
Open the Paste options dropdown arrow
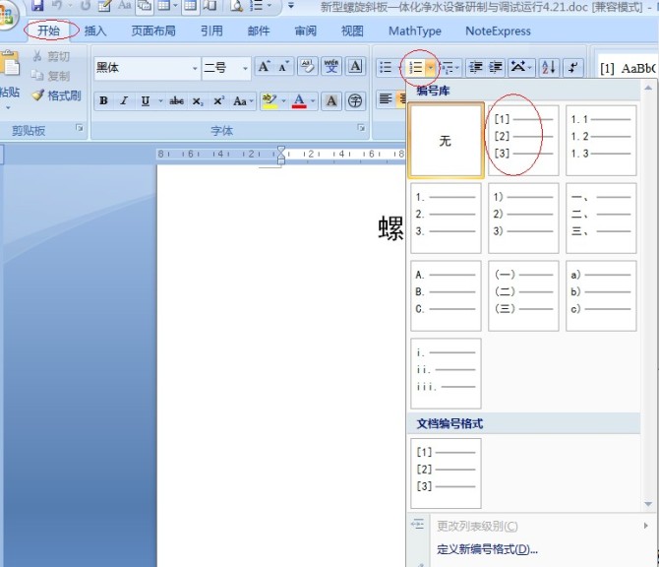[8, 108]
